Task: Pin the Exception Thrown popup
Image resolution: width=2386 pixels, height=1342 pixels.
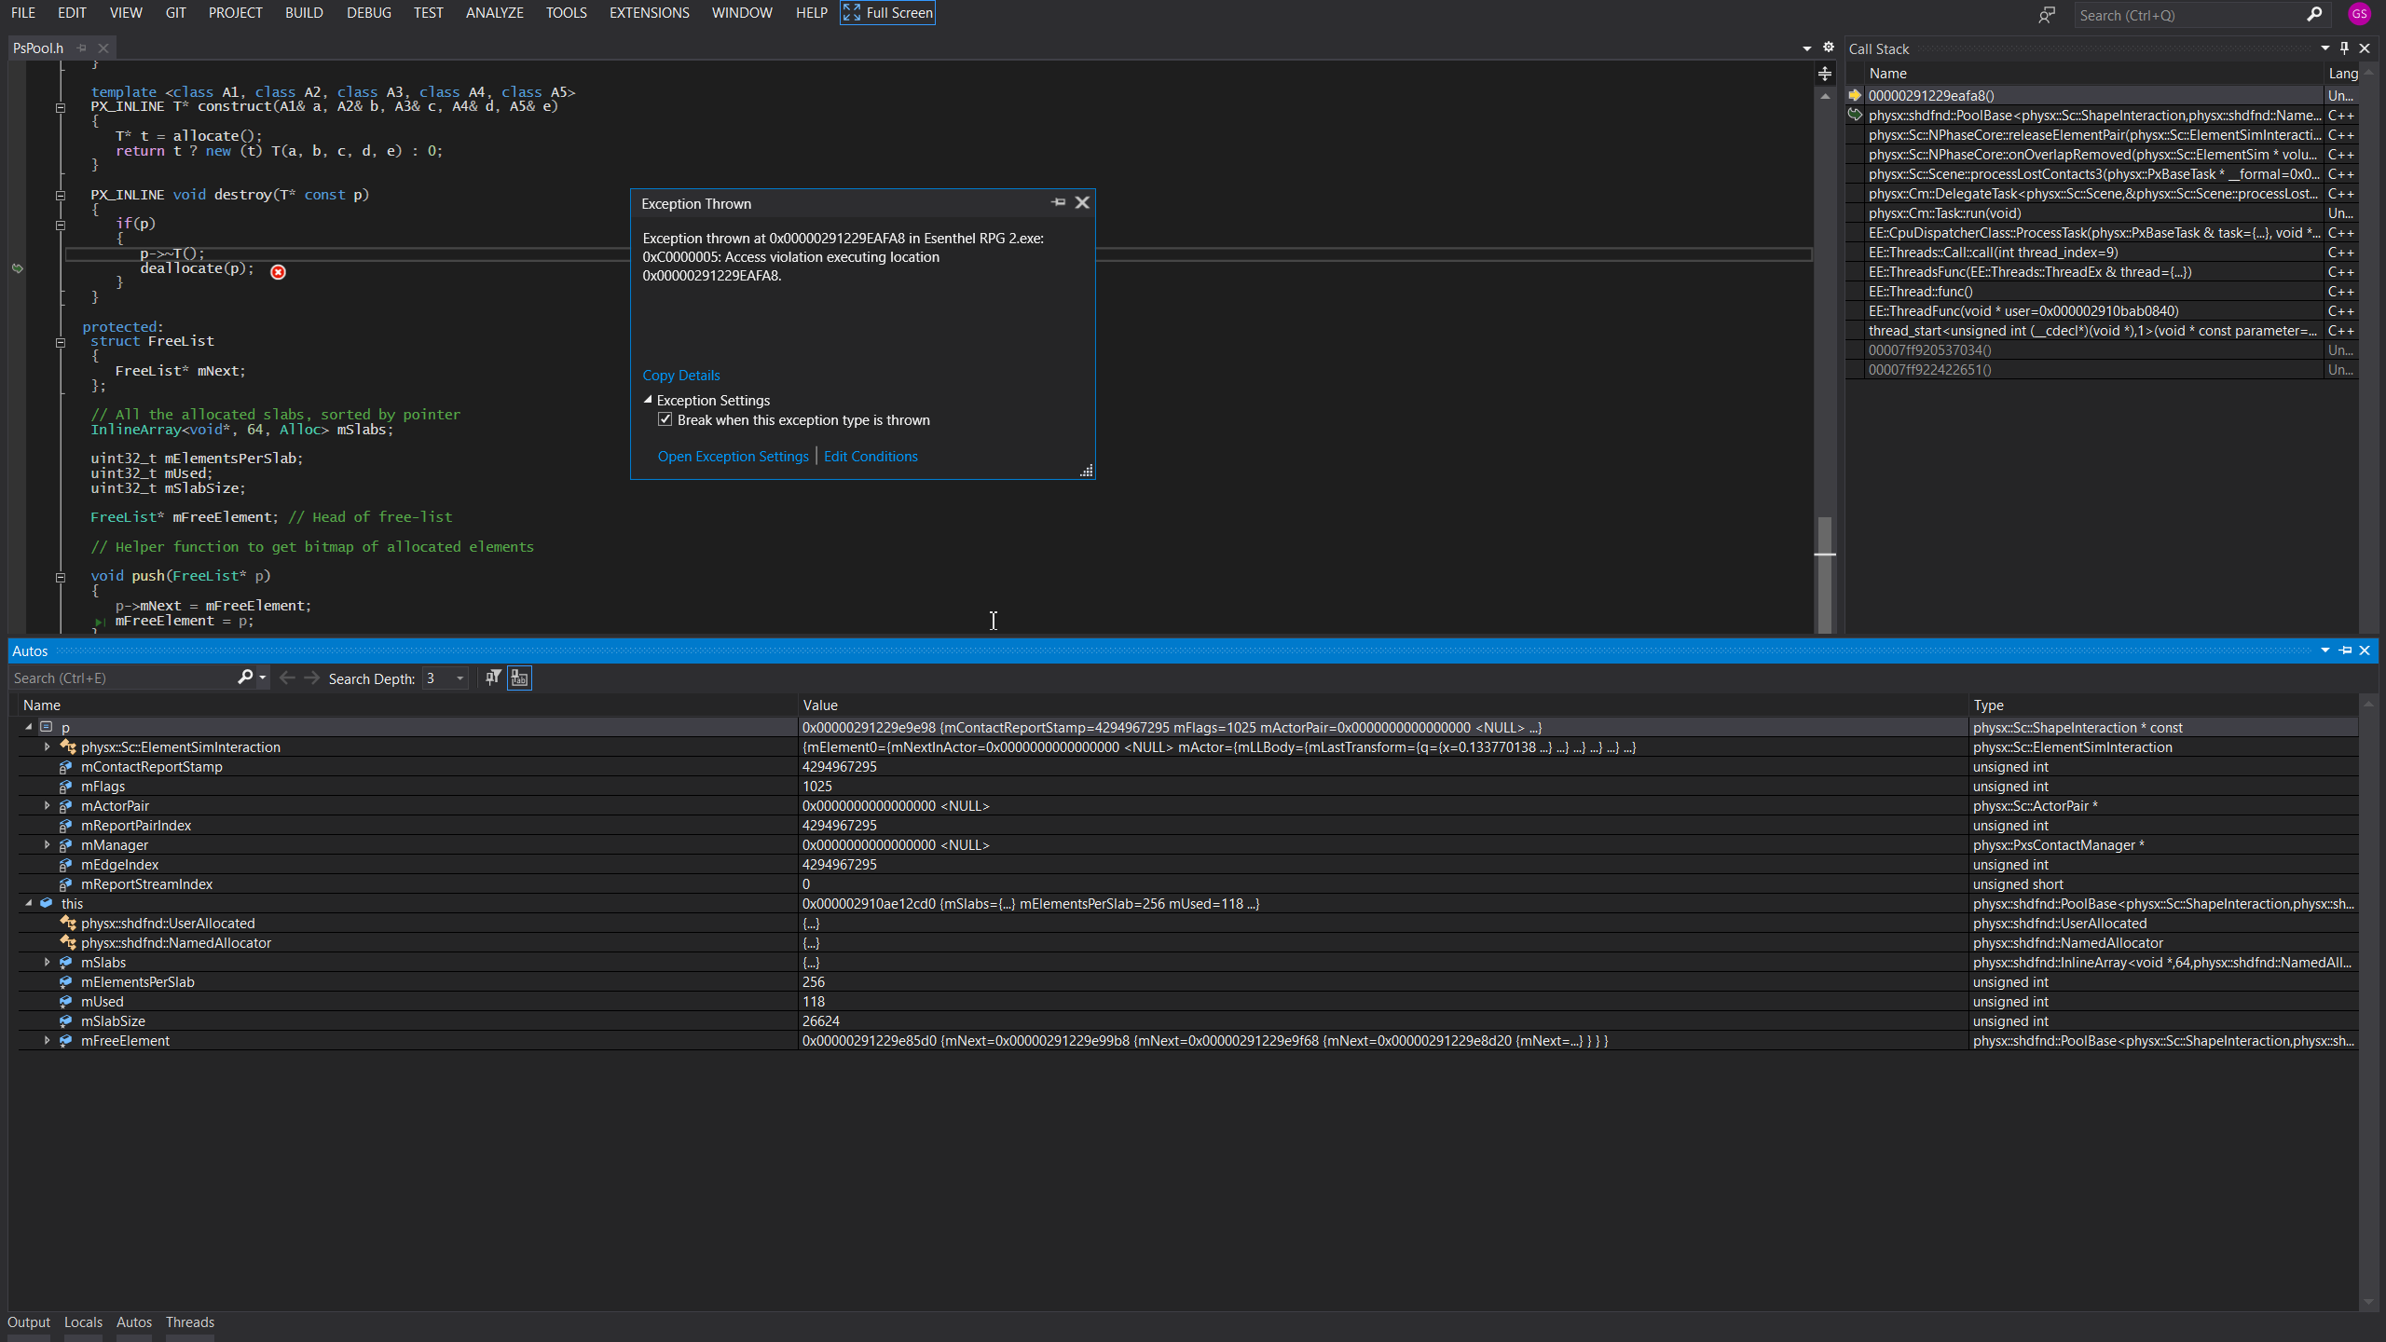Action: (x=1058, y=202)
